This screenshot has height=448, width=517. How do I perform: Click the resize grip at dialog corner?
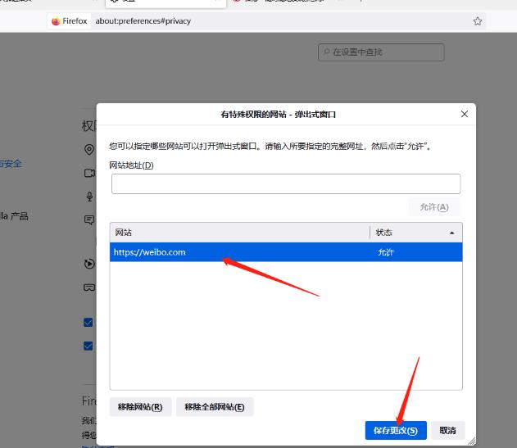click(x=471, y=441)
